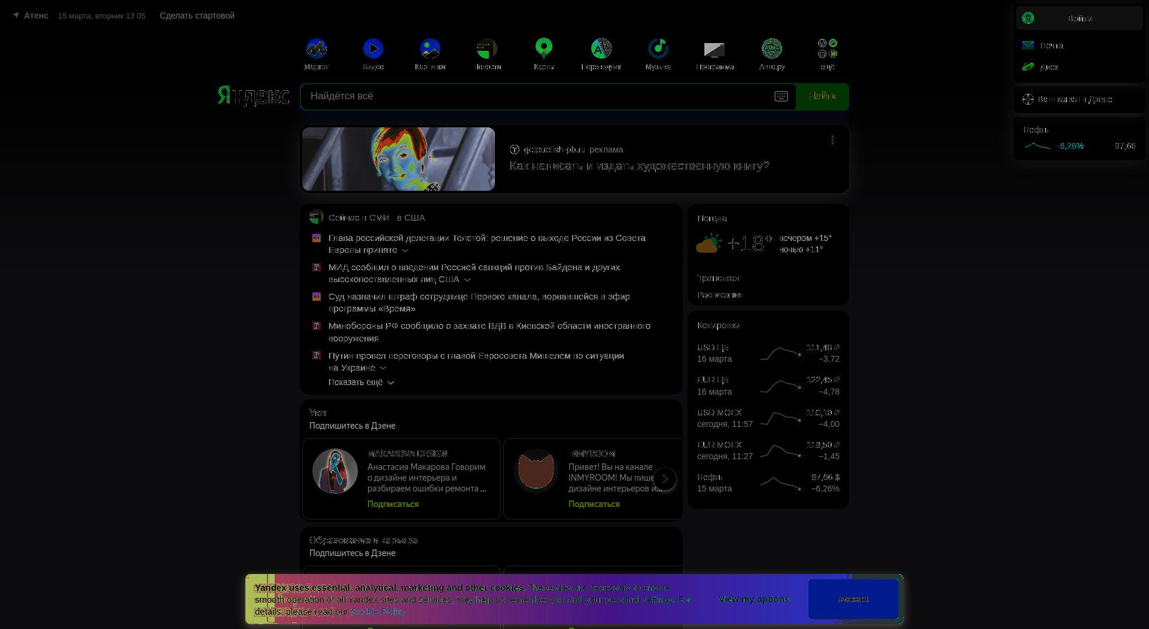The image size is (1149, 629).
Task: Open the ad options three-dot menu
Action: 832,140
